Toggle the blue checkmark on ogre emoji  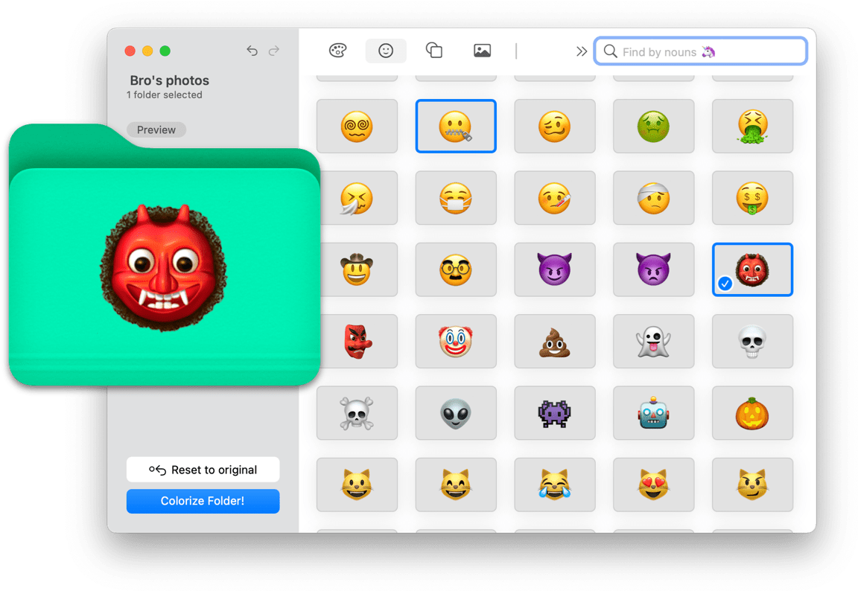click(725, 284)
